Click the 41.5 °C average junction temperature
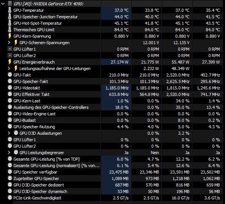 [x=213, y=17]
